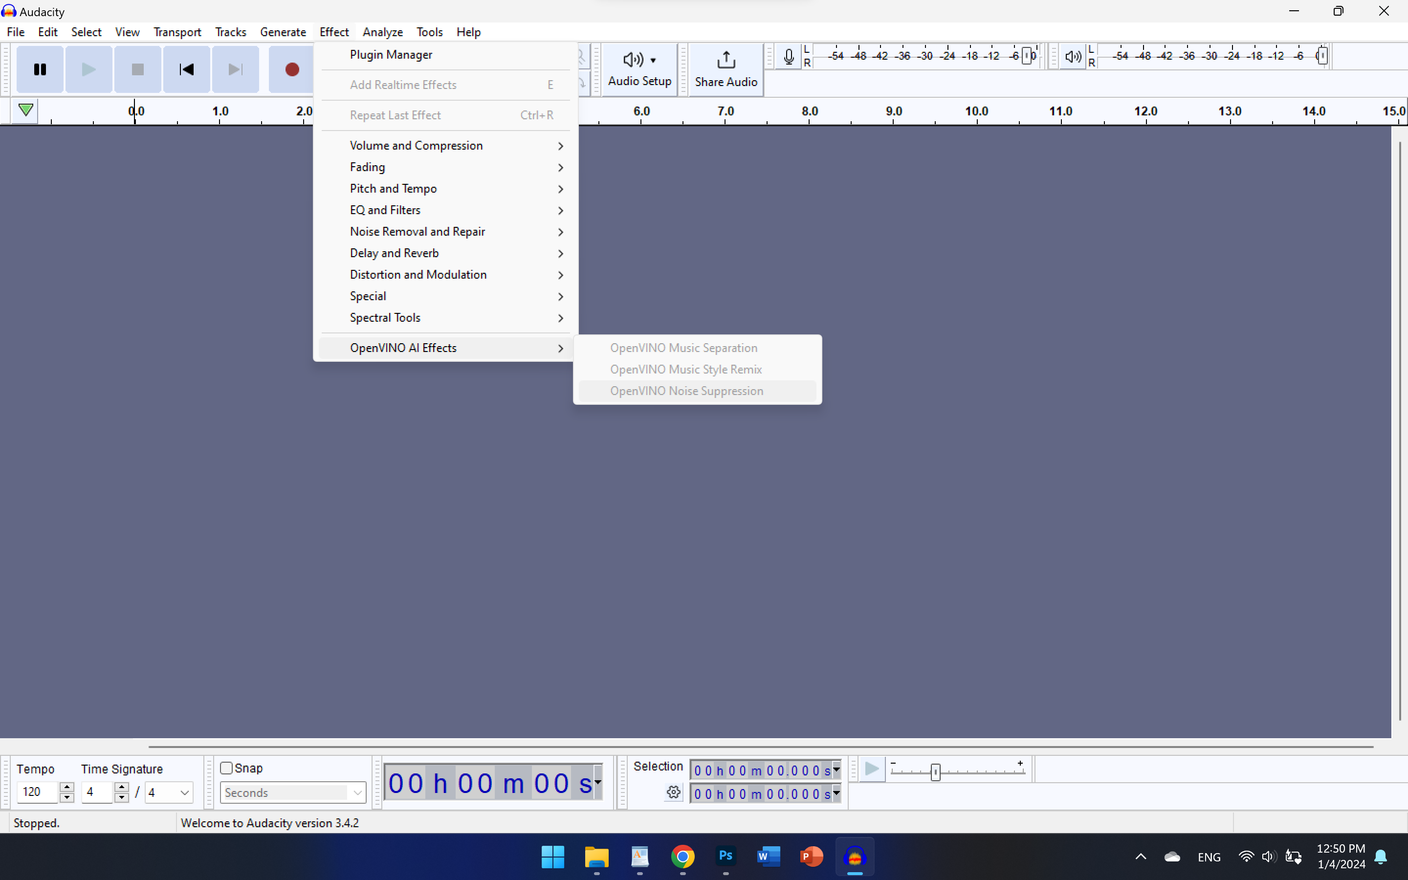The image size is (1408, 880).
Task: Click the horizontal scrollbar under the track area
Action: [x=761, y=746]
